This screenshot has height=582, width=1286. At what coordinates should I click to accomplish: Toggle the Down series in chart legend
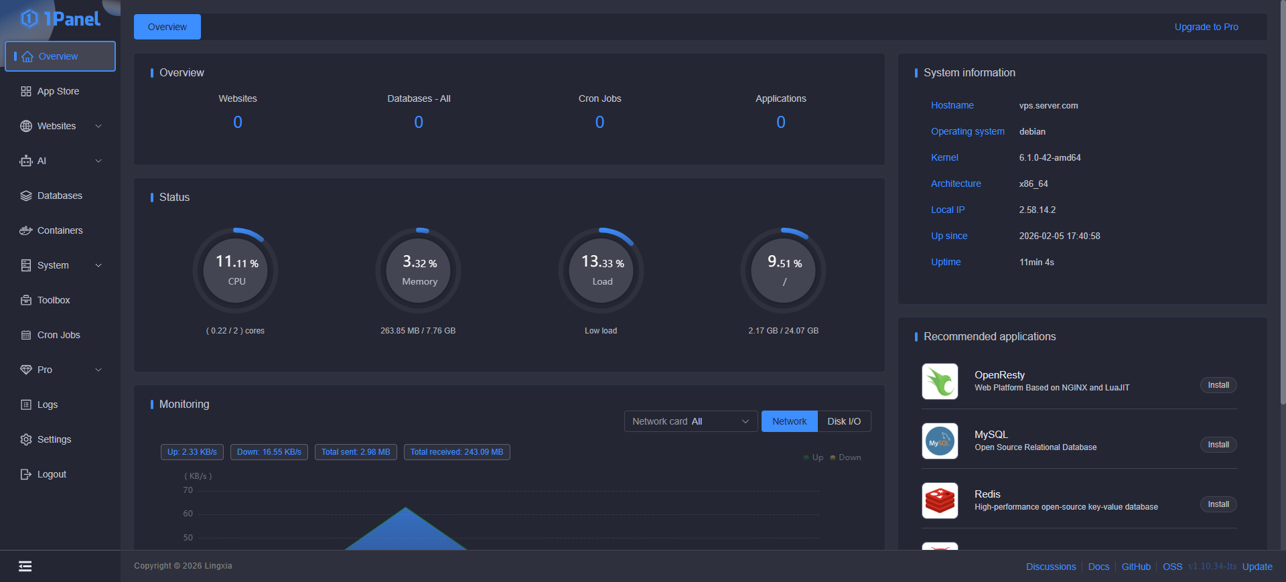pos(845,457)
